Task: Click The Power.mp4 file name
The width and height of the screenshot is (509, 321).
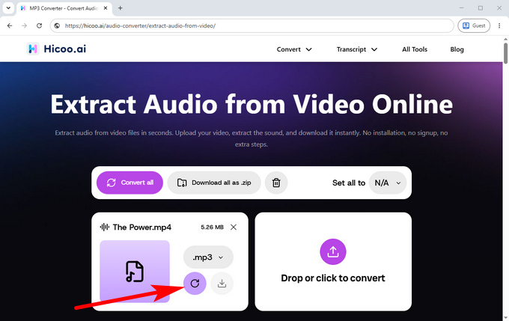Action: [x=142, y=227]
